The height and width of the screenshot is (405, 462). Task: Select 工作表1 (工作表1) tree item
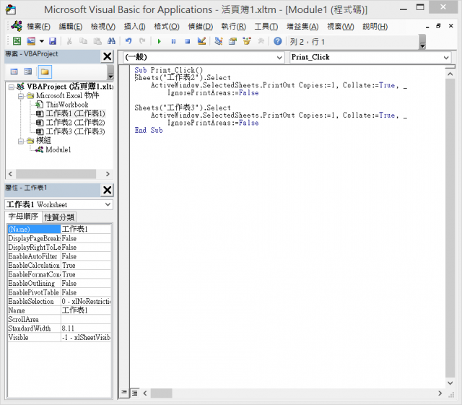(x=75, y=113)
